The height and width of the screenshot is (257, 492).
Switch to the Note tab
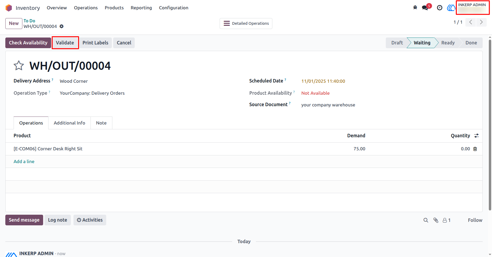[101, 123]
